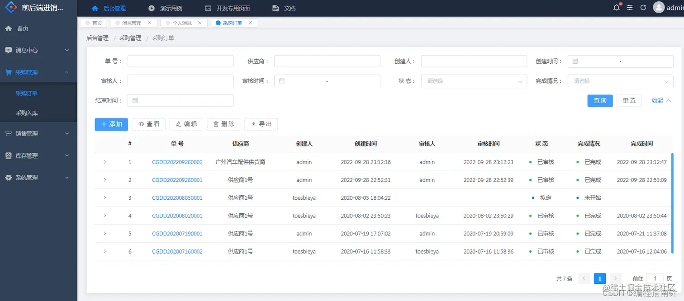Close the 采购订单 tab

(x=250, y=23)
